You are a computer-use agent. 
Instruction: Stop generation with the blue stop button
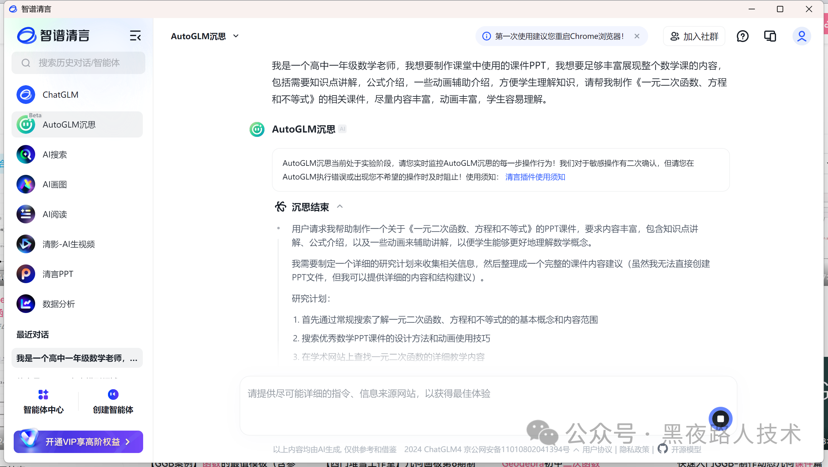pyautogui.click(x=720, y=418)
